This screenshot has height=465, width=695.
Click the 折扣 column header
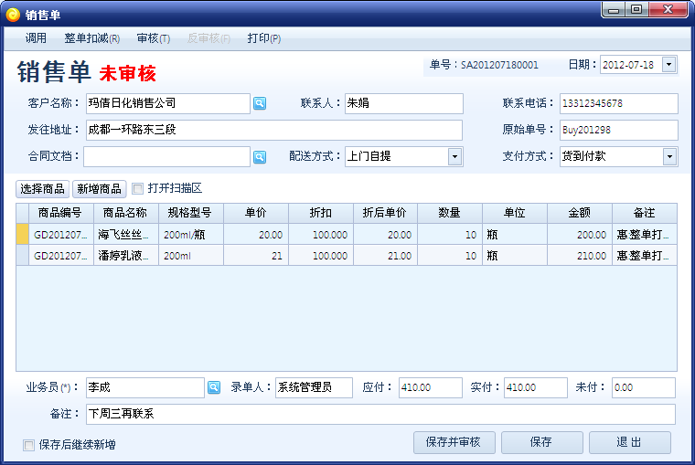[321, 213]
